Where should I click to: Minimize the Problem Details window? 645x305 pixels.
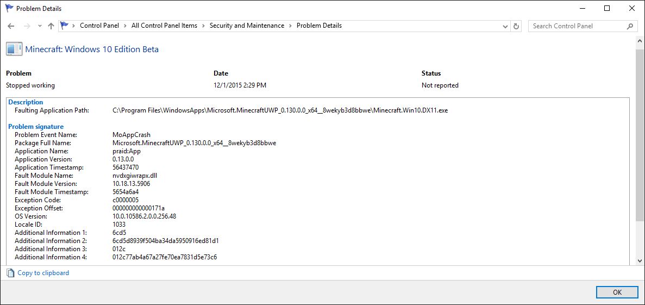pyautogui.click(x=582, y=8)
